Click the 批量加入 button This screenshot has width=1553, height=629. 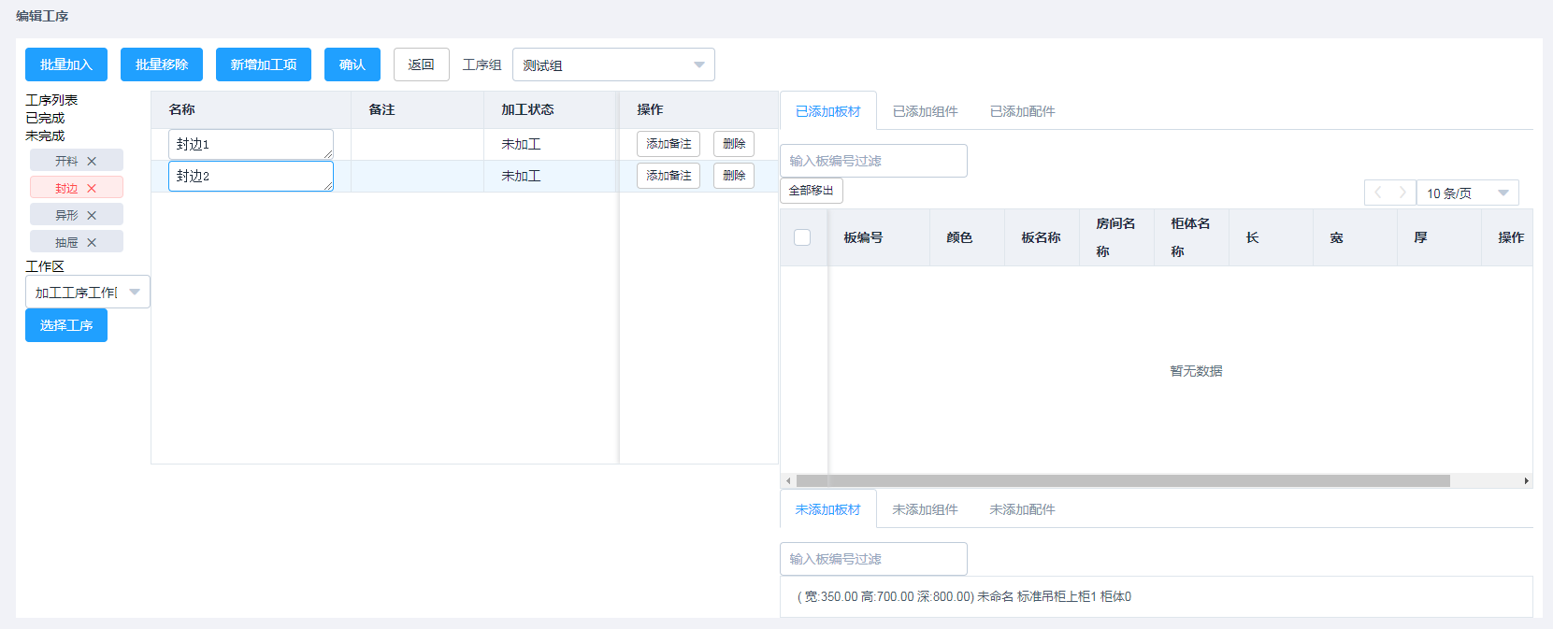tap(66, 64)
